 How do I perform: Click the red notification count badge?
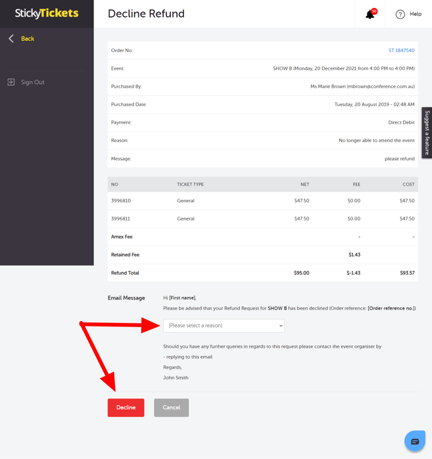(374, 11)
